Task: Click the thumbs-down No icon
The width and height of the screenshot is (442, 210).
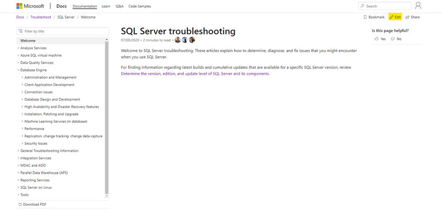Action: tap(392, 39)
